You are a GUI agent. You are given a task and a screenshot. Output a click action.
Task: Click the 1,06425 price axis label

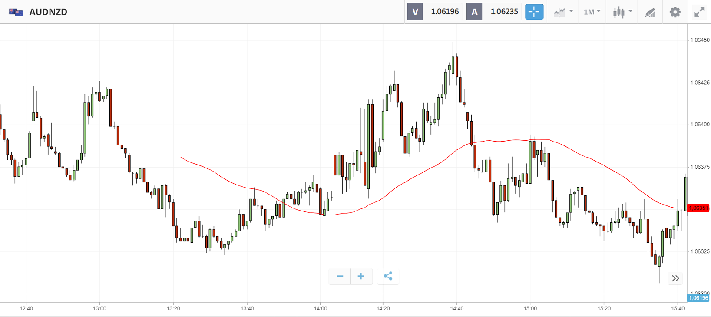coord(700,83)
